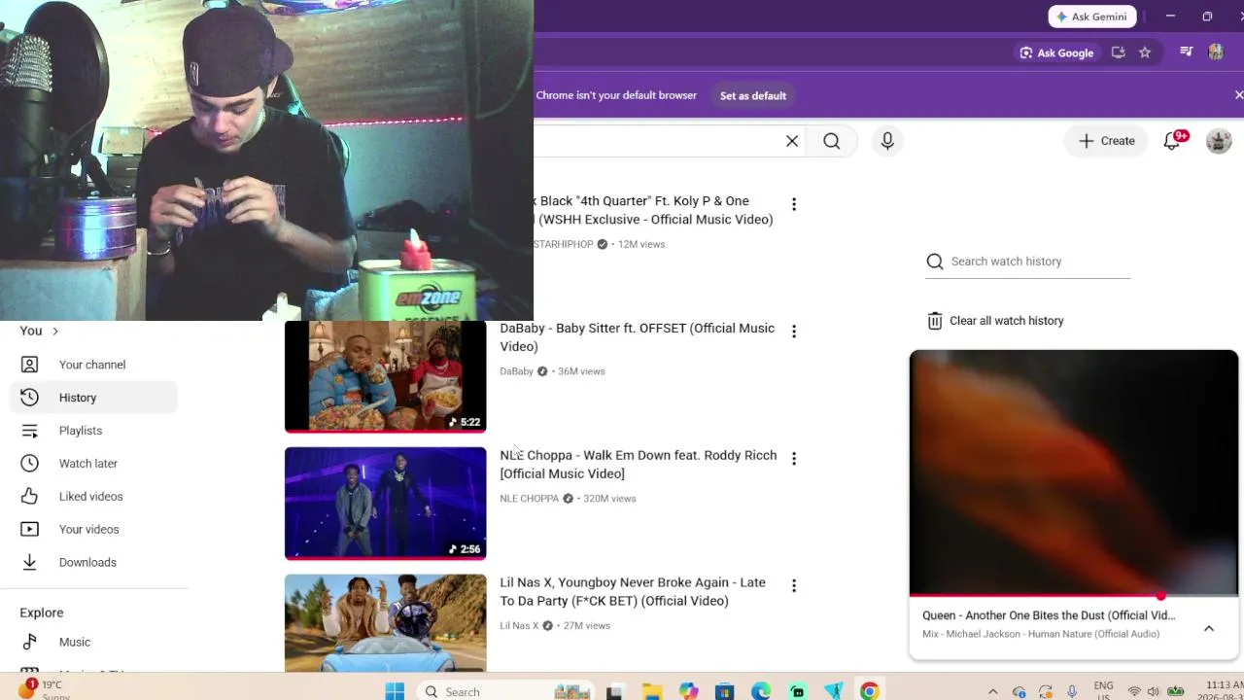1244x700 pixels.
Task: Clear the YouTube search box with the X
Action: 792,141
